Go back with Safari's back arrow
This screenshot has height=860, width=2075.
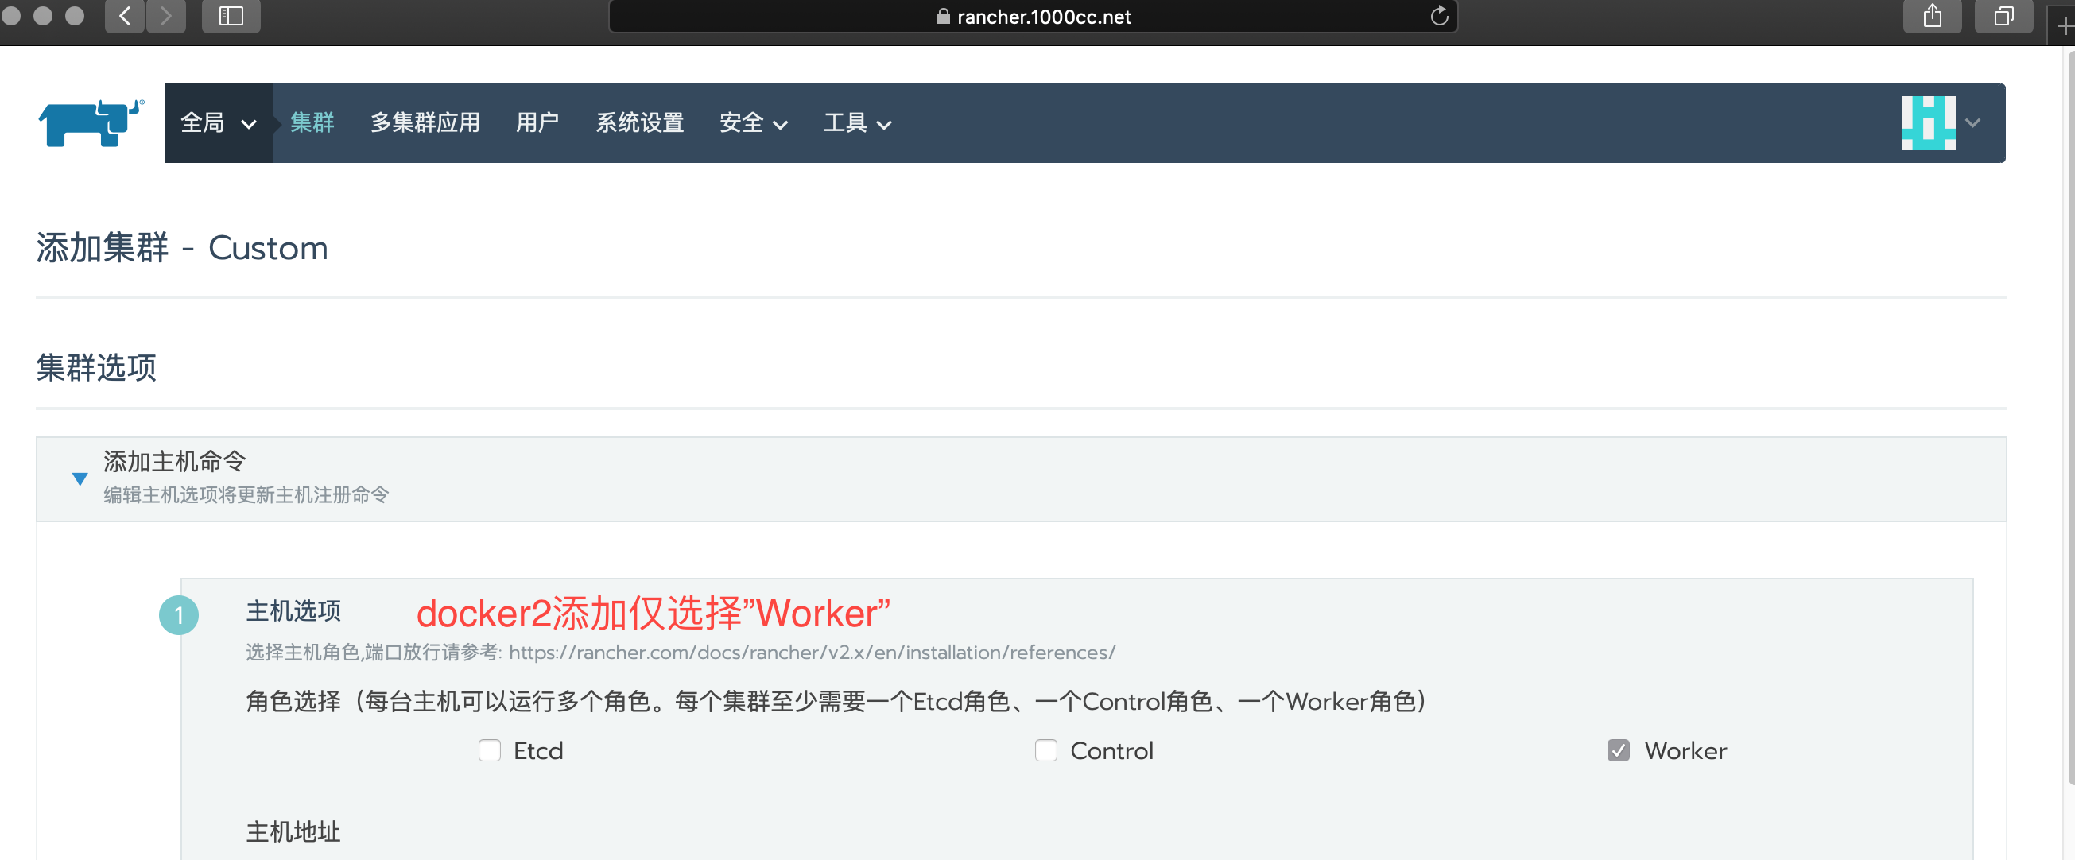click(x=125, y=16)
